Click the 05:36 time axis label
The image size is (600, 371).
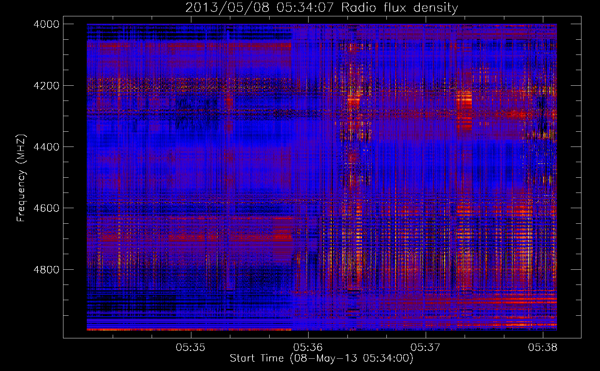308,348
